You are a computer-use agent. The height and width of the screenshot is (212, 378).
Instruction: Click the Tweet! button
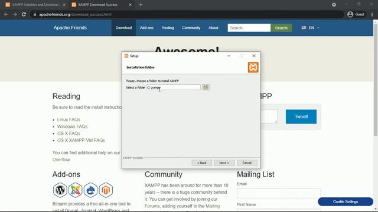click(301, 117)
